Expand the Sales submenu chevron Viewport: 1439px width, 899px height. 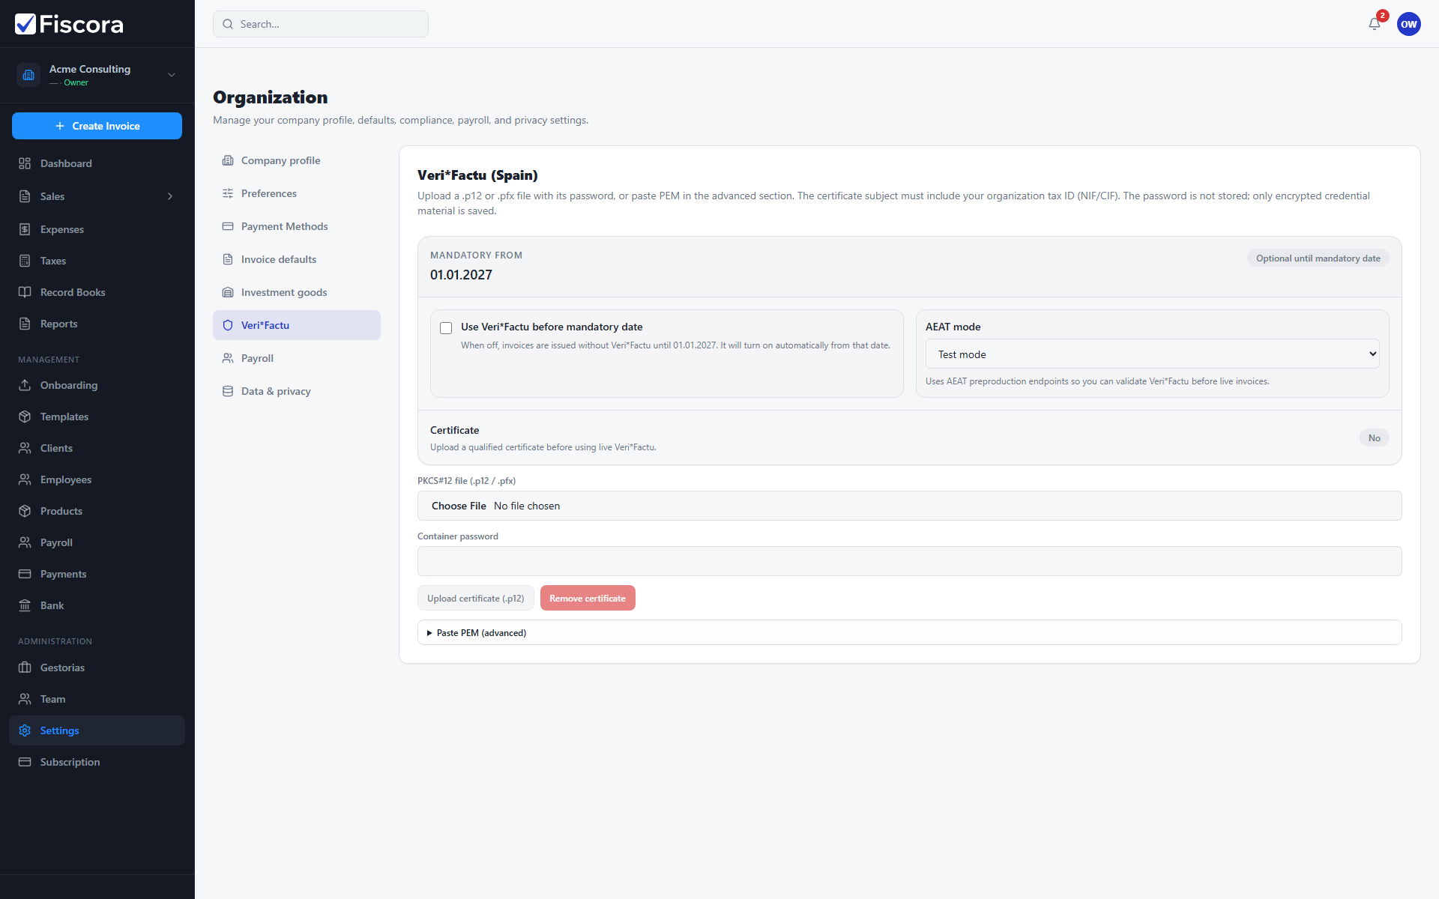click(x=170, y=196)
